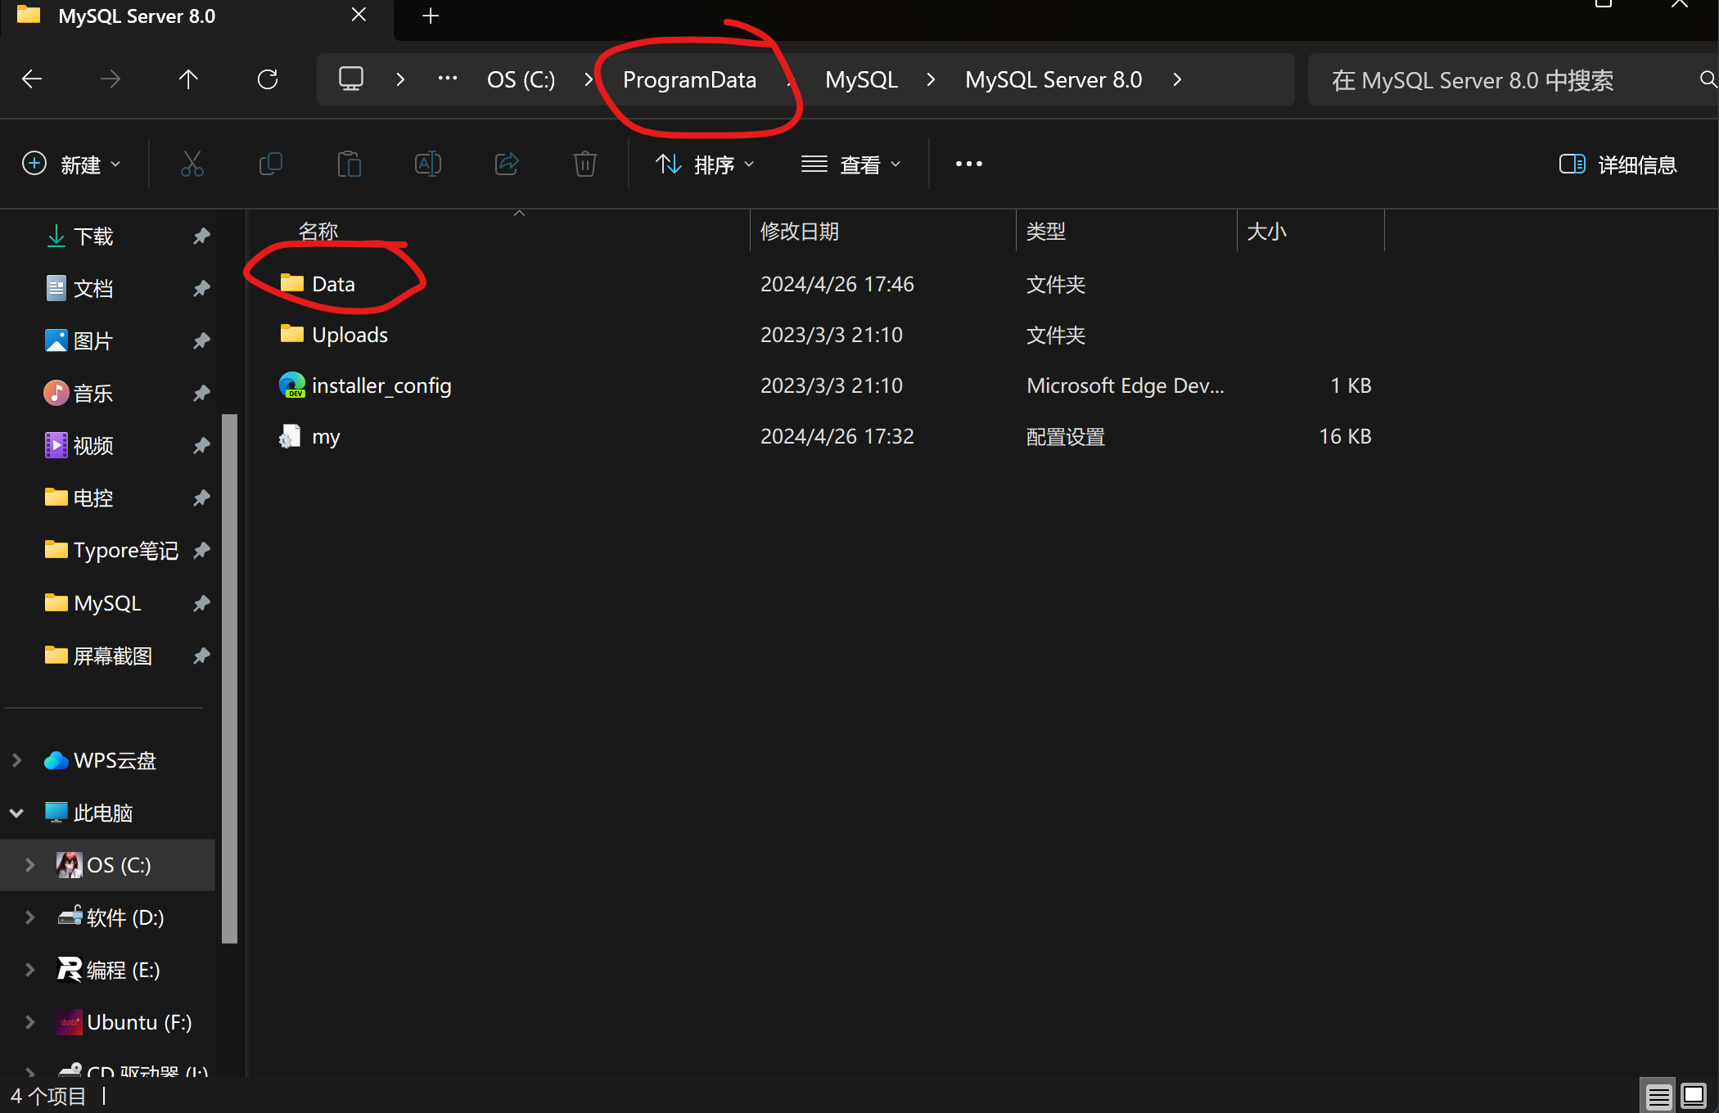Click the navigation pane vertical scrollbar
Image resolution: width=1719 pixels, height=1113 pixels.
pyautogui.click(x=229, y=678)
